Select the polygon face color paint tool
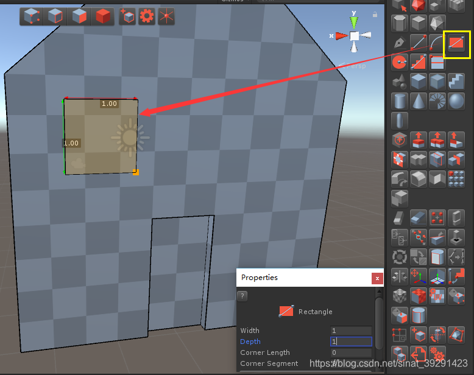The image size is (474, 375). click(400, 315)
